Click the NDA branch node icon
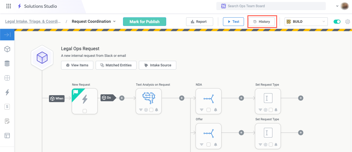 click(x=208, y=98)
